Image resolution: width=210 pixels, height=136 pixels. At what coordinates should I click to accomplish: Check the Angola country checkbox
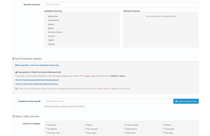coord(47,40)
